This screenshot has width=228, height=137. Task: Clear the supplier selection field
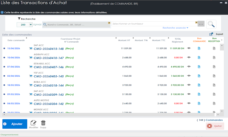tap(196, 22)
